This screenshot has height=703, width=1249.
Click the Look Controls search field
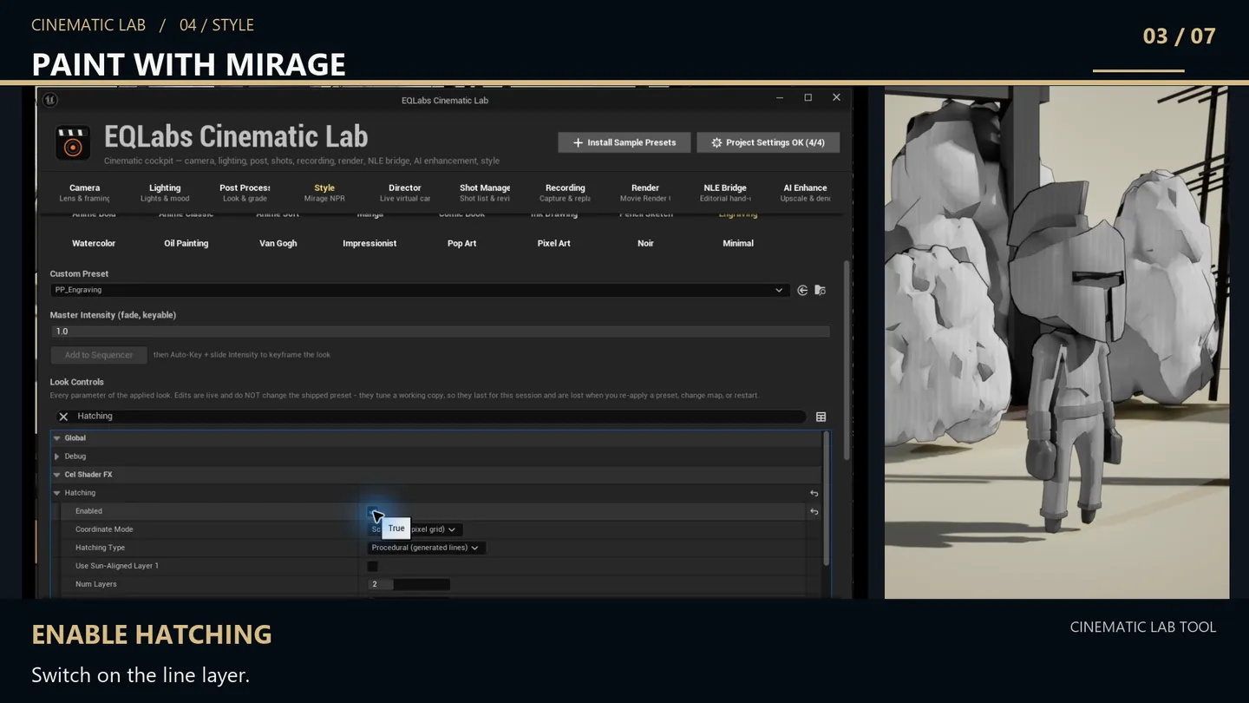[x=430, y=417]
